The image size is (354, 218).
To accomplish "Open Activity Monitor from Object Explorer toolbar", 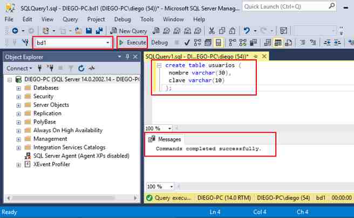I will point(91,68).
